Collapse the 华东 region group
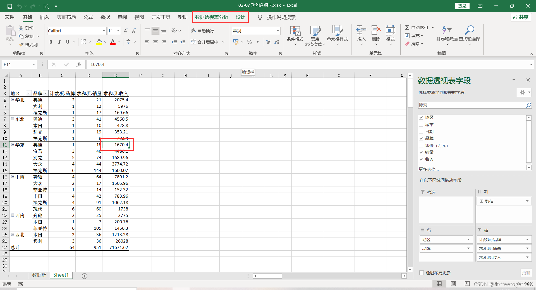Screen dimensions: 536x290 coord(13,145)
